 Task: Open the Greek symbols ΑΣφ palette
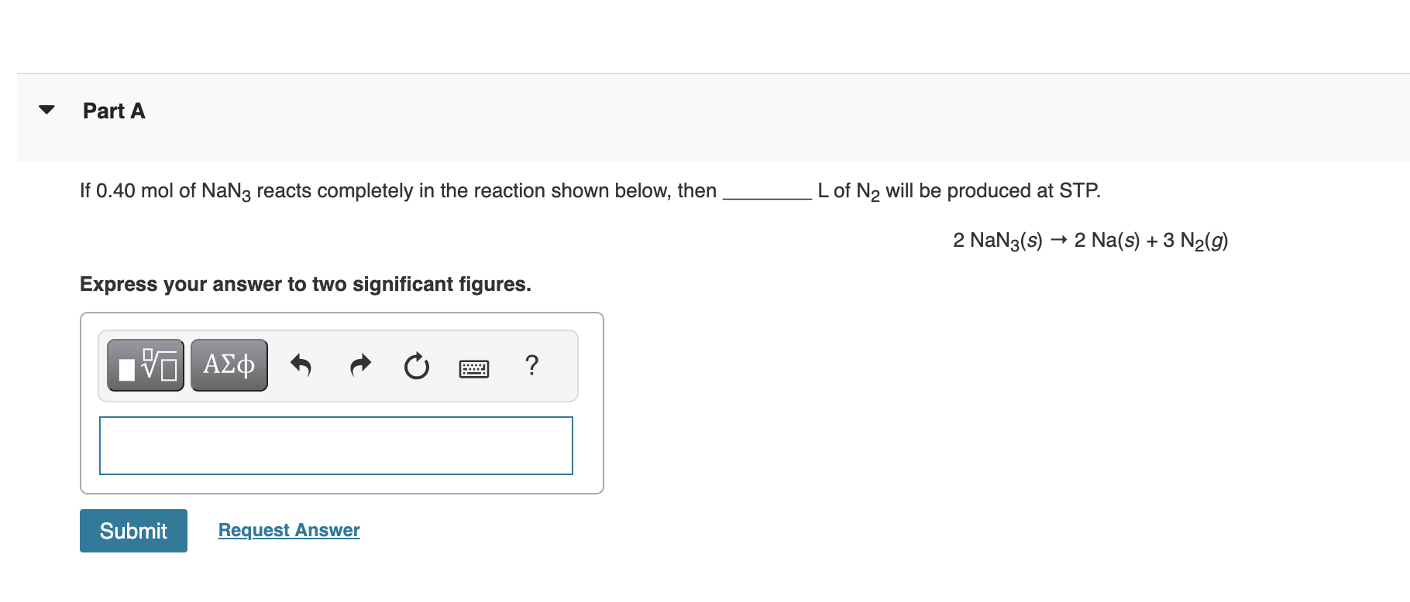[229, 365]
